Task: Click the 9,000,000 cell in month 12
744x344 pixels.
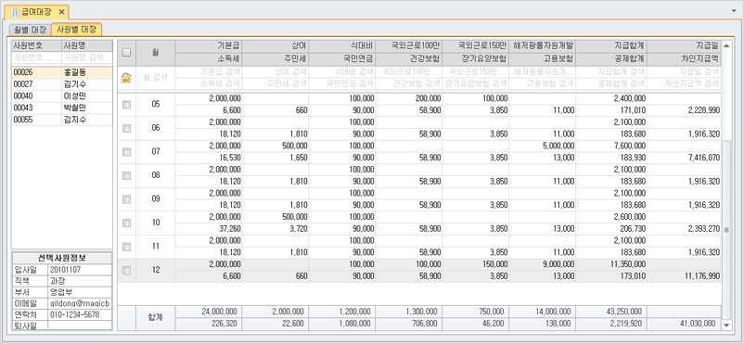Action: point(543,264)
